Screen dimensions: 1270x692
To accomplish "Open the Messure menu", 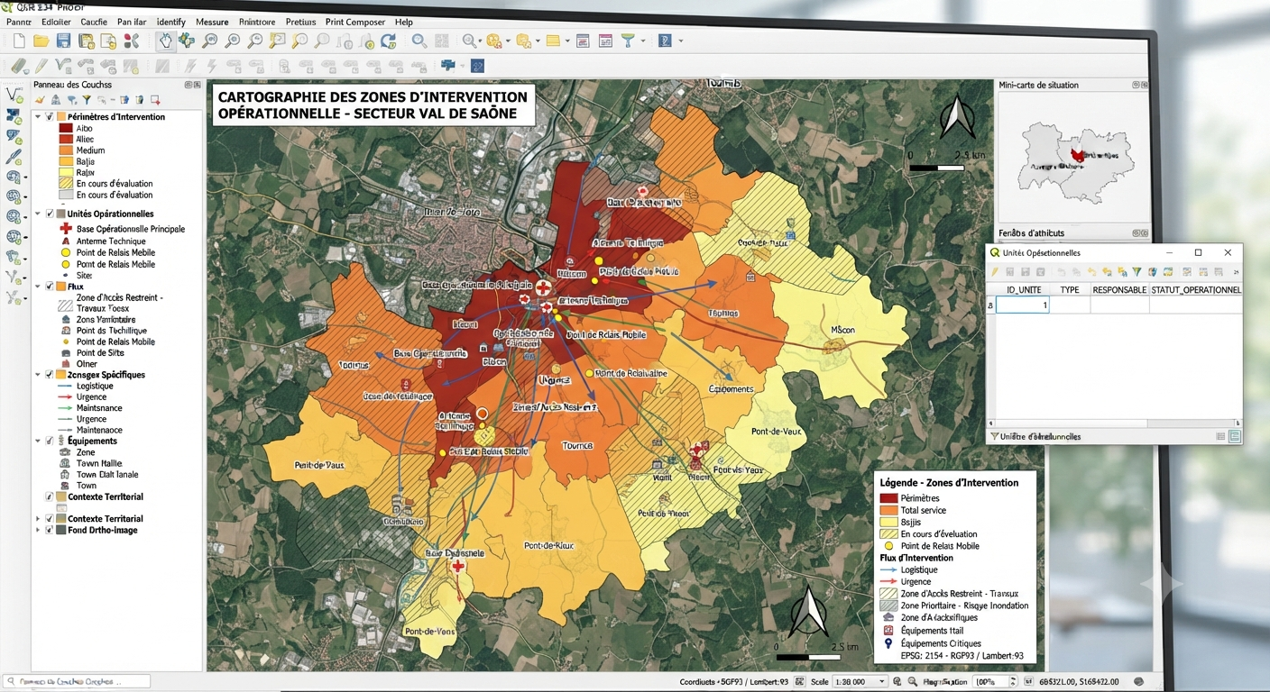I will (212, 22).
